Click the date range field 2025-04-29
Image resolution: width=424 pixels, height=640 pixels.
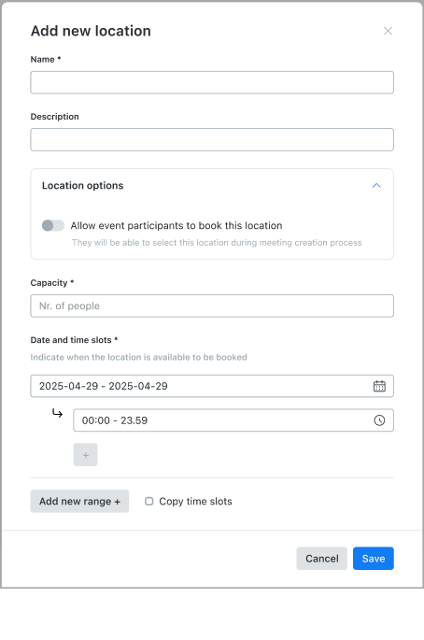click(212, 386)
